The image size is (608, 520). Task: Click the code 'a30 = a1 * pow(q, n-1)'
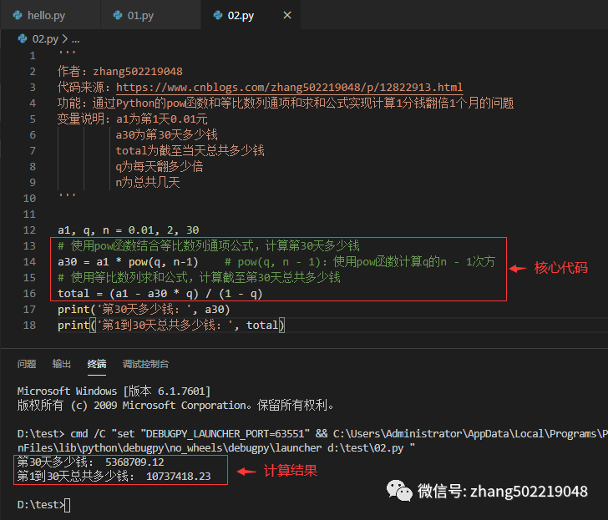pos(128,262)
